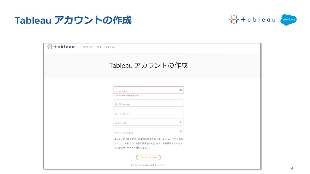Click the large Tableau logo on the slide

(x=253, y=20)
